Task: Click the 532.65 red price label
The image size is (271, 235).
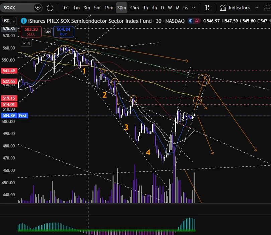Action: point(9,81)
